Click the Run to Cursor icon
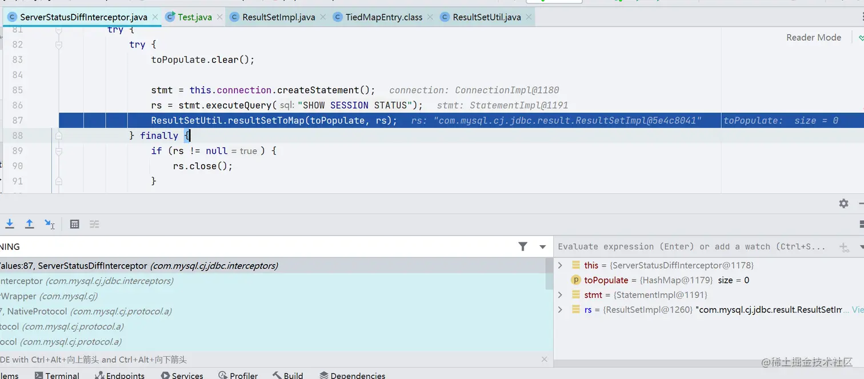 pyautogui.click(x=50, y=224)
